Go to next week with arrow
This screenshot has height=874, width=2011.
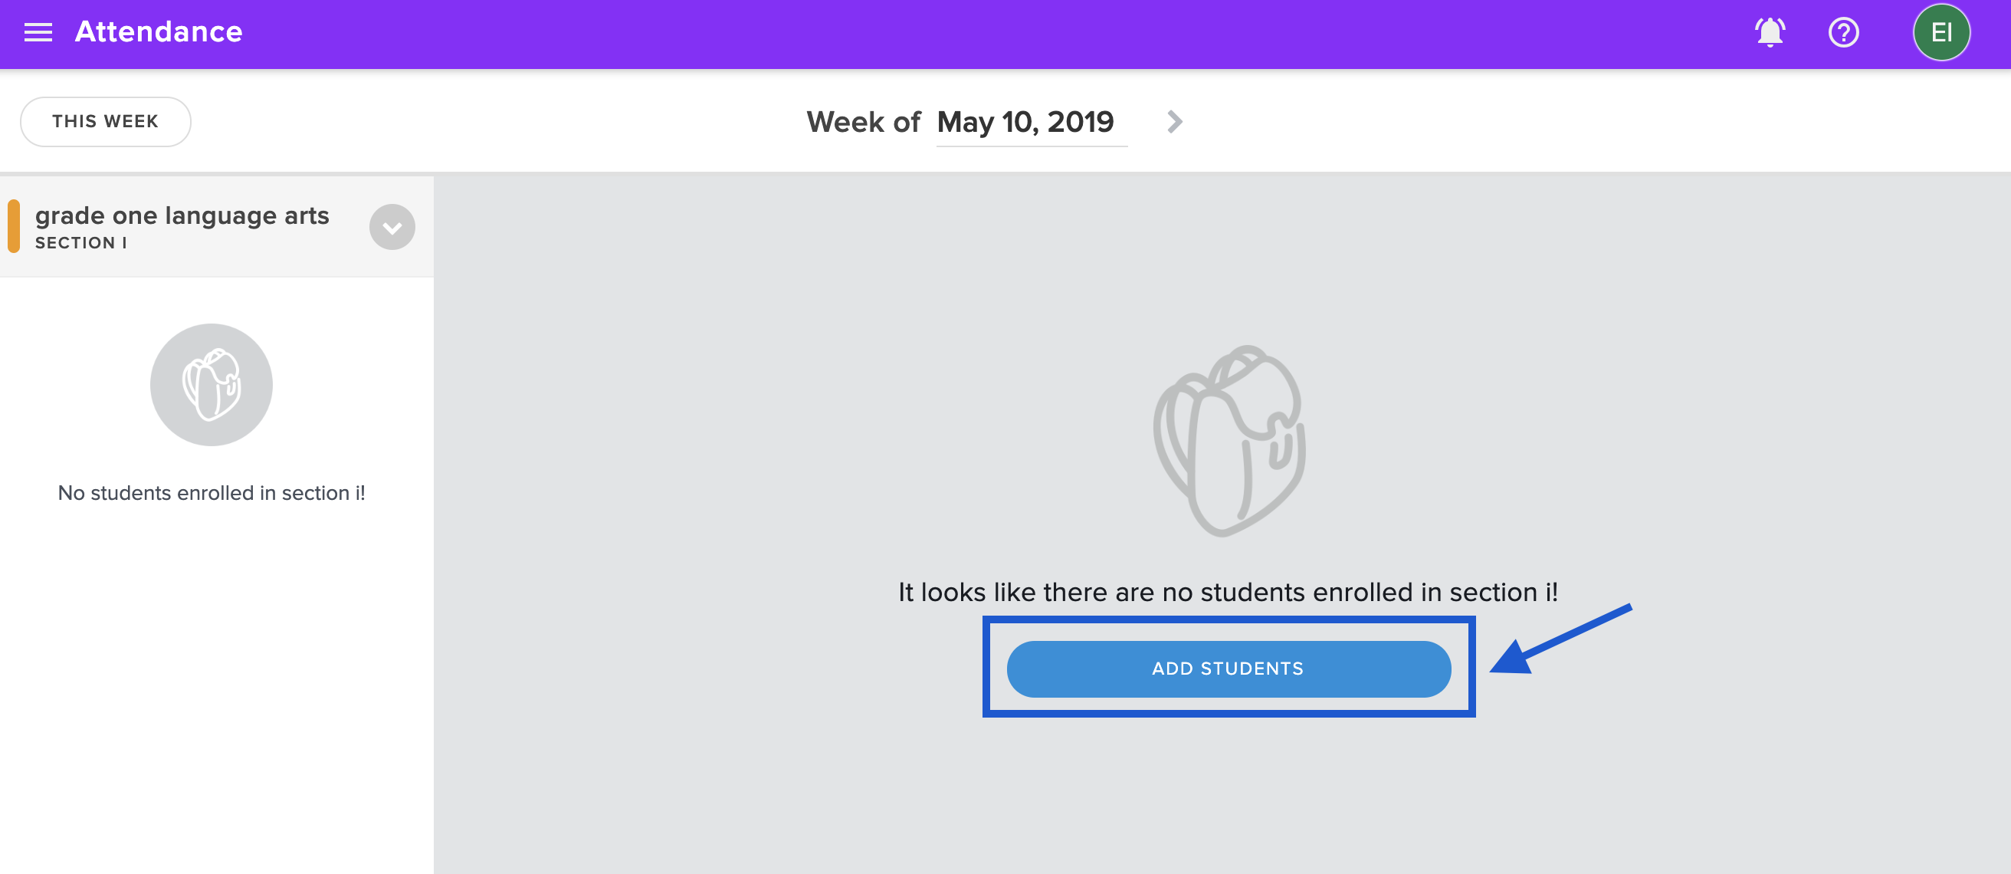point(1174,122)
